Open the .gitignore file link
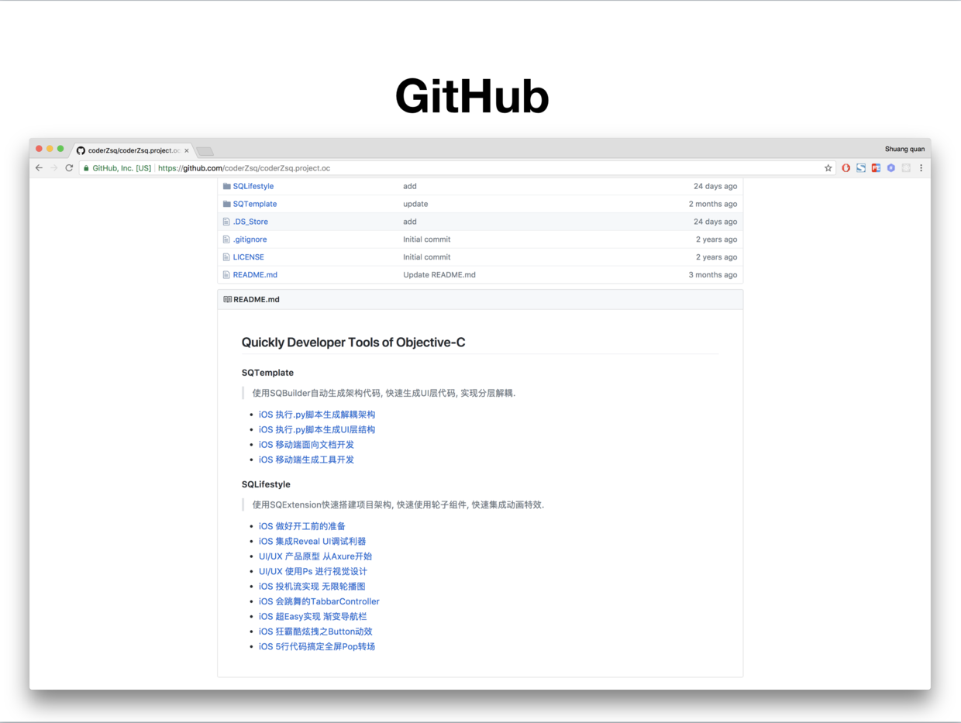Image resolution: width=961 pixels, height=723 pixels. tap(250, 239)
